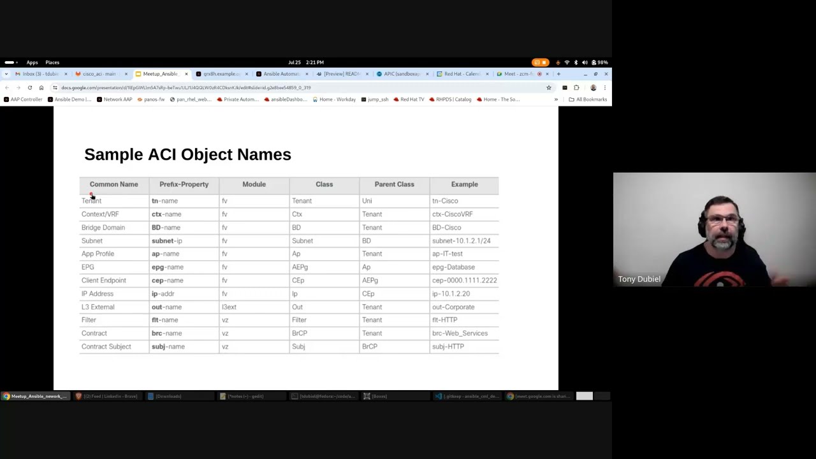Switch to the Downloads taskbar window
Screen dimensions: 816x459
(178, 397)
